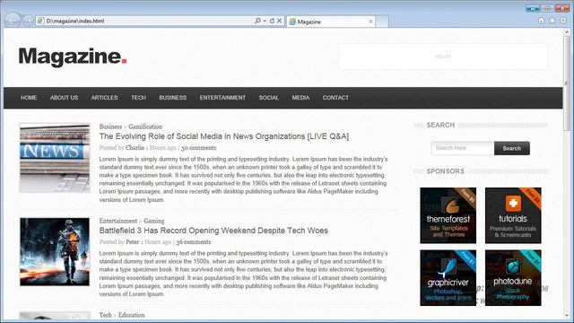Click the Entertainment category link
The height and width of the screenshot is (323, 574).
click(x=118, y=221)
